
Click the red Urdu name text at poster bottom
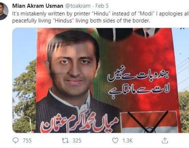80,124
